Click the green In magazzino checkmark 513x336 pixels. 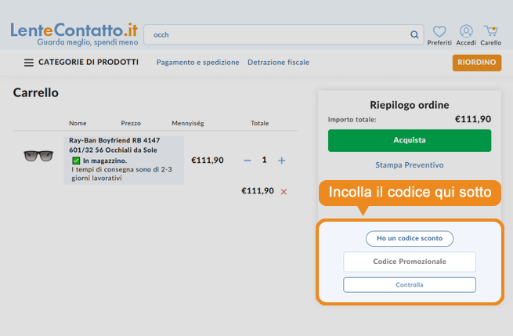click(76, 161)
